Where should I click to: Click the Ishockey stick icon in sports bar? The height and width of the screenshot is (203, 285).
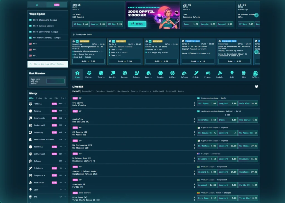[x=137, y=73]
